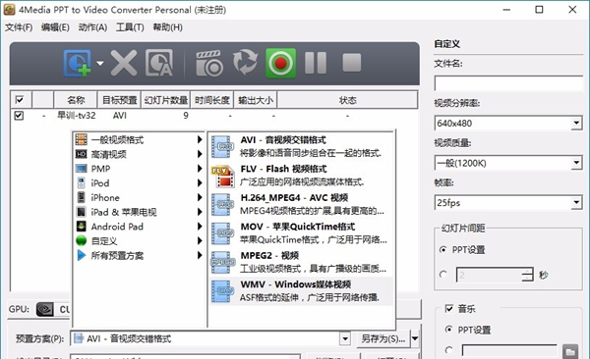
Task: Expand the 高清视频 category
Action: pos(139,154)
